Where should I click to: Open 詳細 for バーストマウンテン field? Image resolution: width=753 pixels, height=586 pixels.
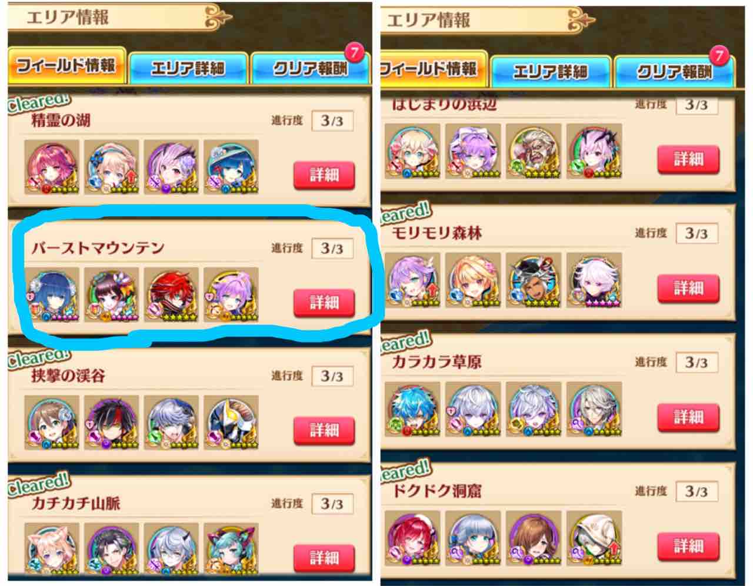click(324, 303)
